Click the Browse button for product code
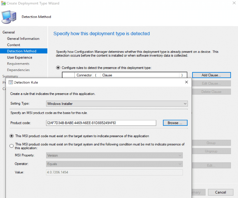Image resolution: width=238 pixels, height=198 pixels. tap(175, 123)
